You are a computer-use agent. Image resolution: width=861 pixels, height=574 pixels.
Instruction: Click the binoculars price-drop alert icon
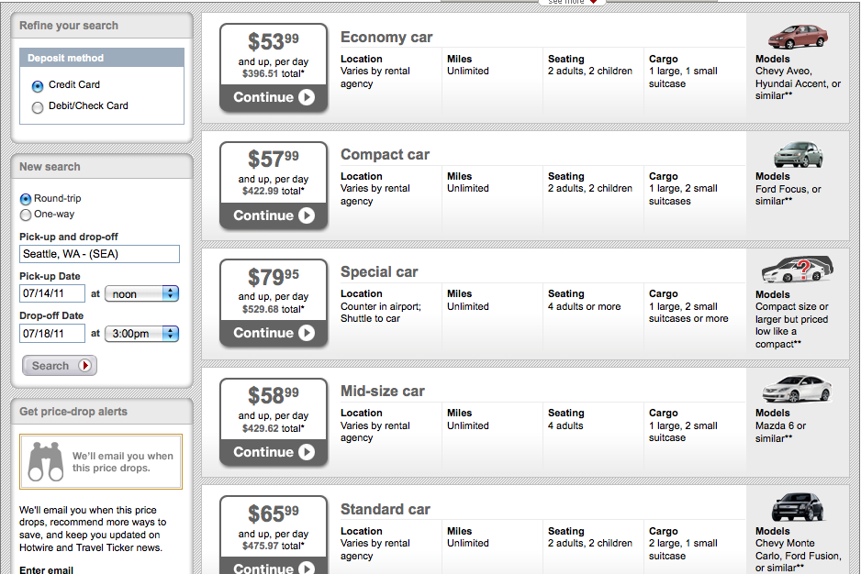(46, 461)
